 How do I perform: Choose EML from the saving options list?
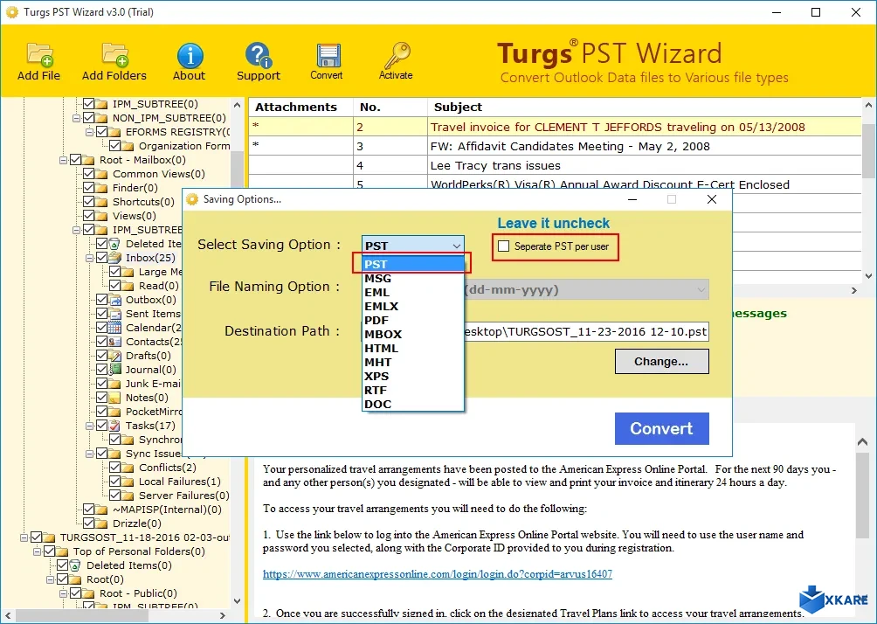[413, 292]
